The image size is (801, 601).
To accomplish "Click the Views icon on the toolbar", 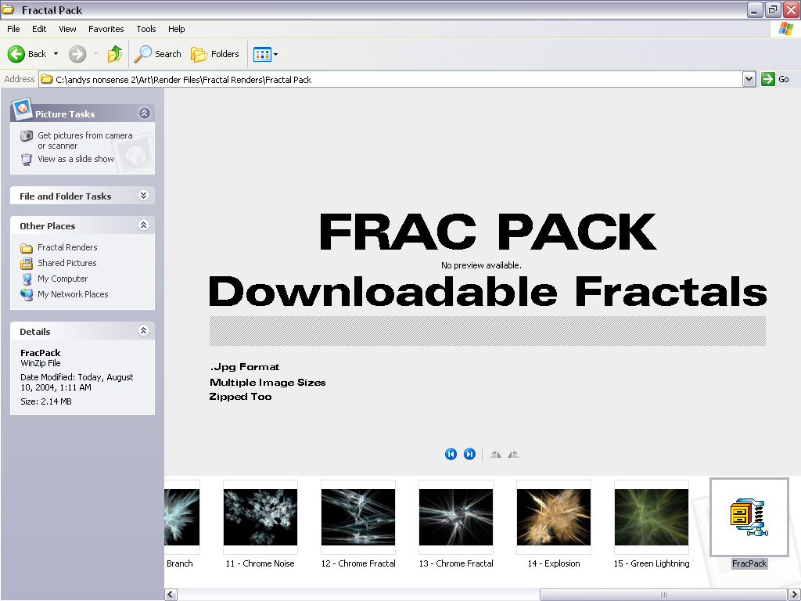I will click(x=261, y=54).
